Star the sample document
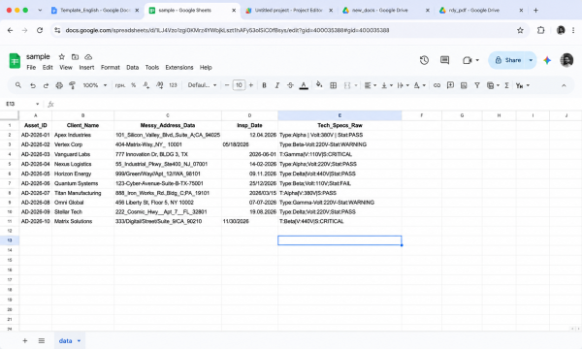 [x=62, y=57]
